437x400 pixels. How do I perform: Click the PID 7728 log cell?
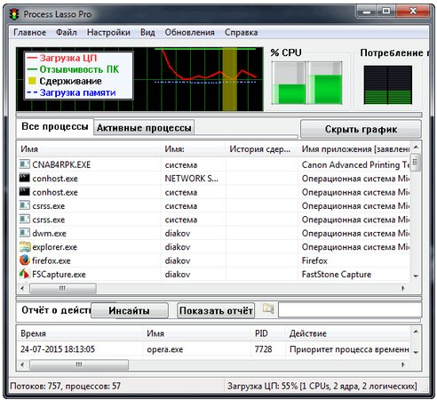(x=263, y=349)
